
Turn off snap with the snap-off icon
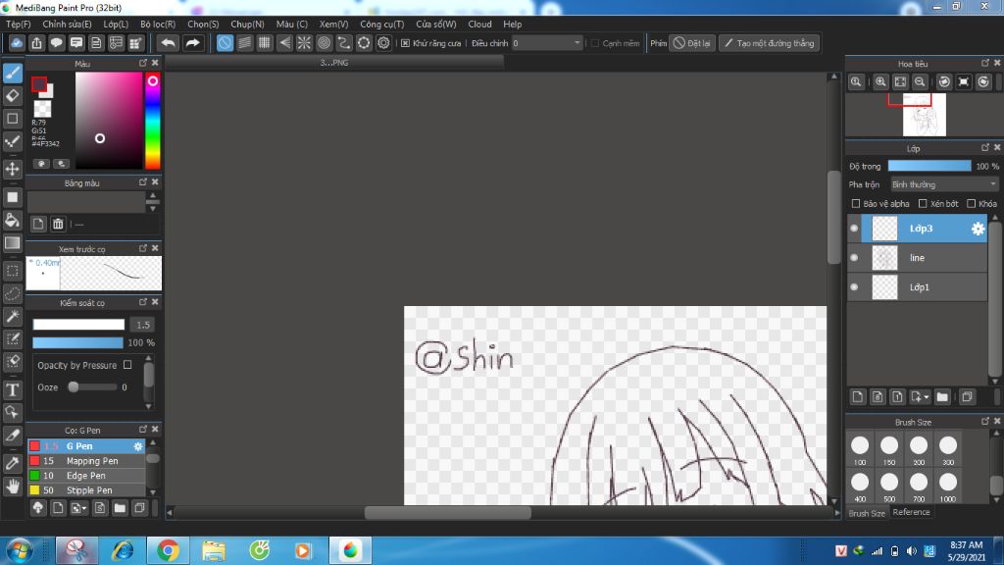(225, 43)
